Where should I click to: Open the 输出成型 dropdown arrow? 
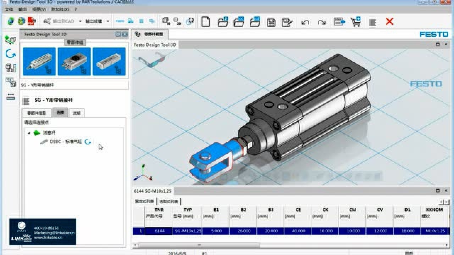[x=107, y=21]
